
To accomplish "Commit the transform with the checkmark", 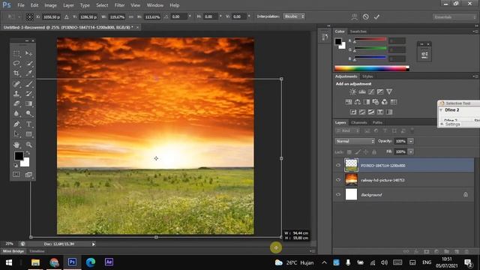I will 376,16.
